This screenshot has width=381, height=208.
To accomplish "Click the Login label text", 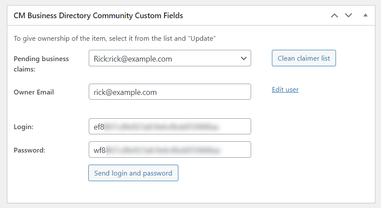I will coord(24,127).
